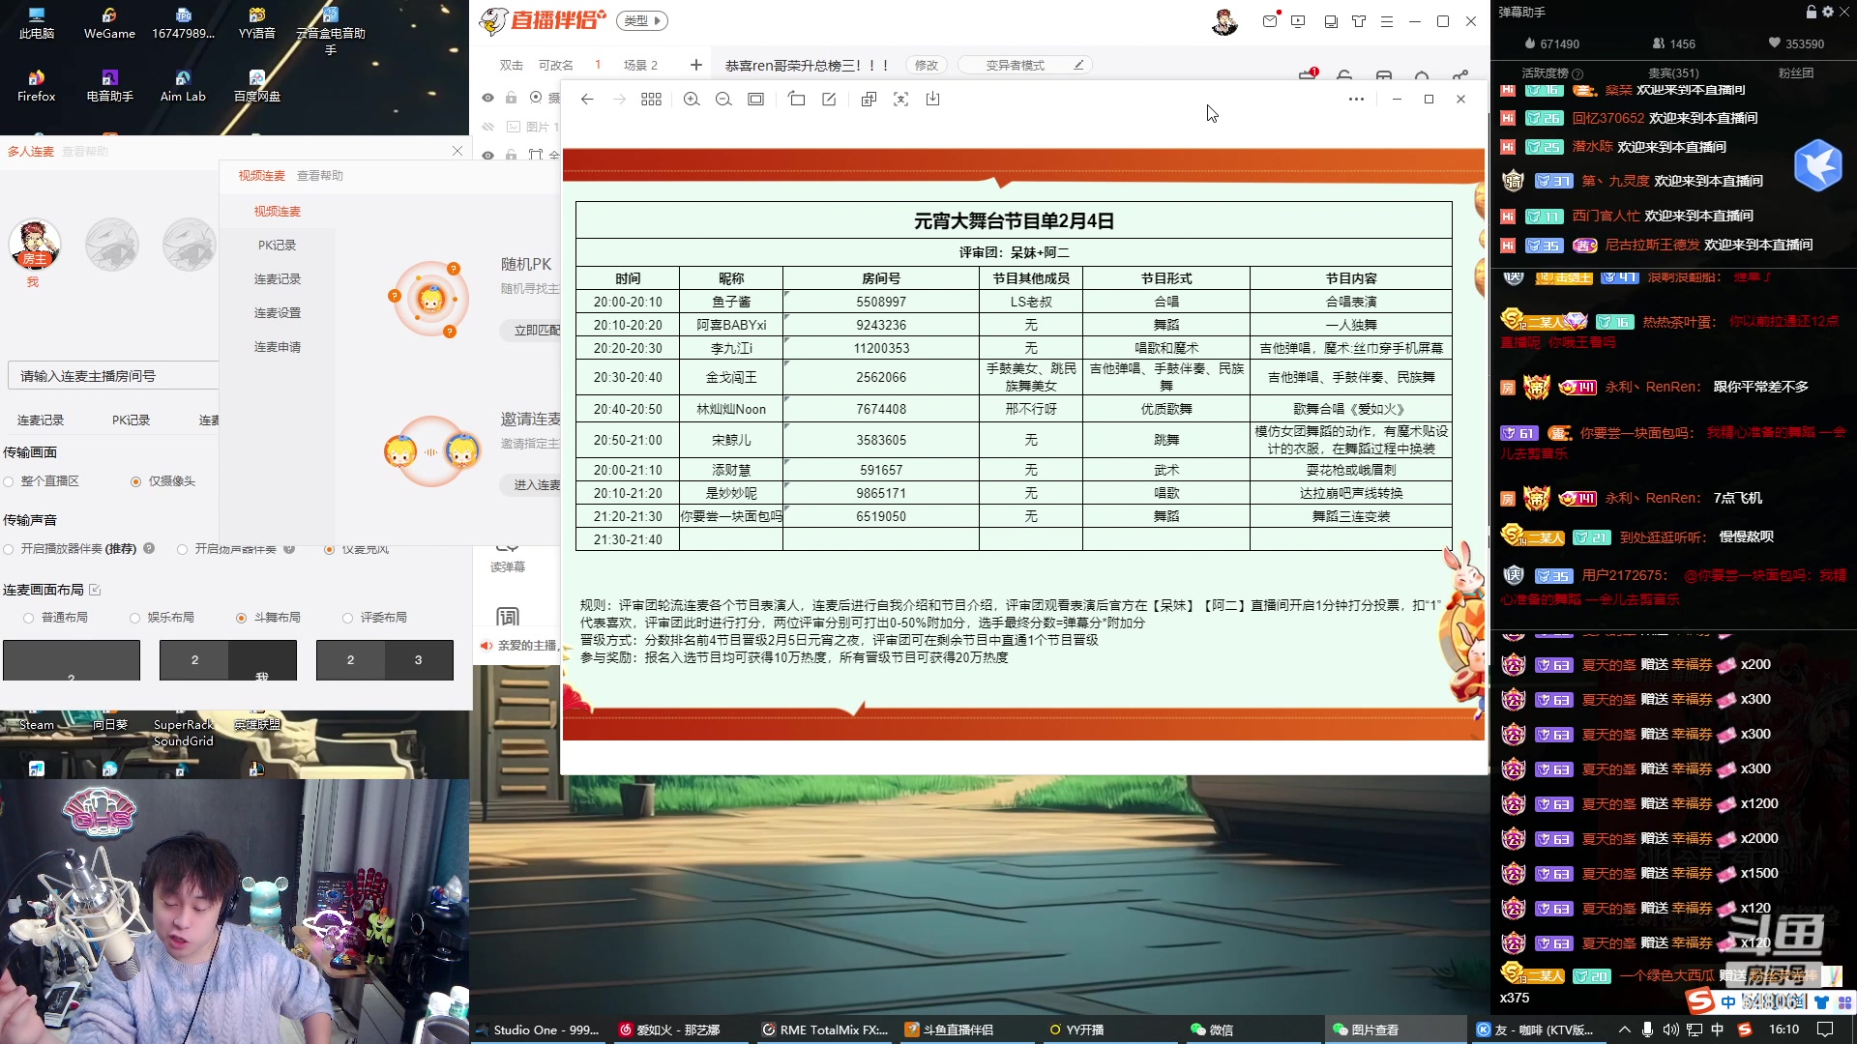Open the 变异者模式 selector
Image resolution: width=1857 pixels, height=1044 pixels.
(1024, 65)
